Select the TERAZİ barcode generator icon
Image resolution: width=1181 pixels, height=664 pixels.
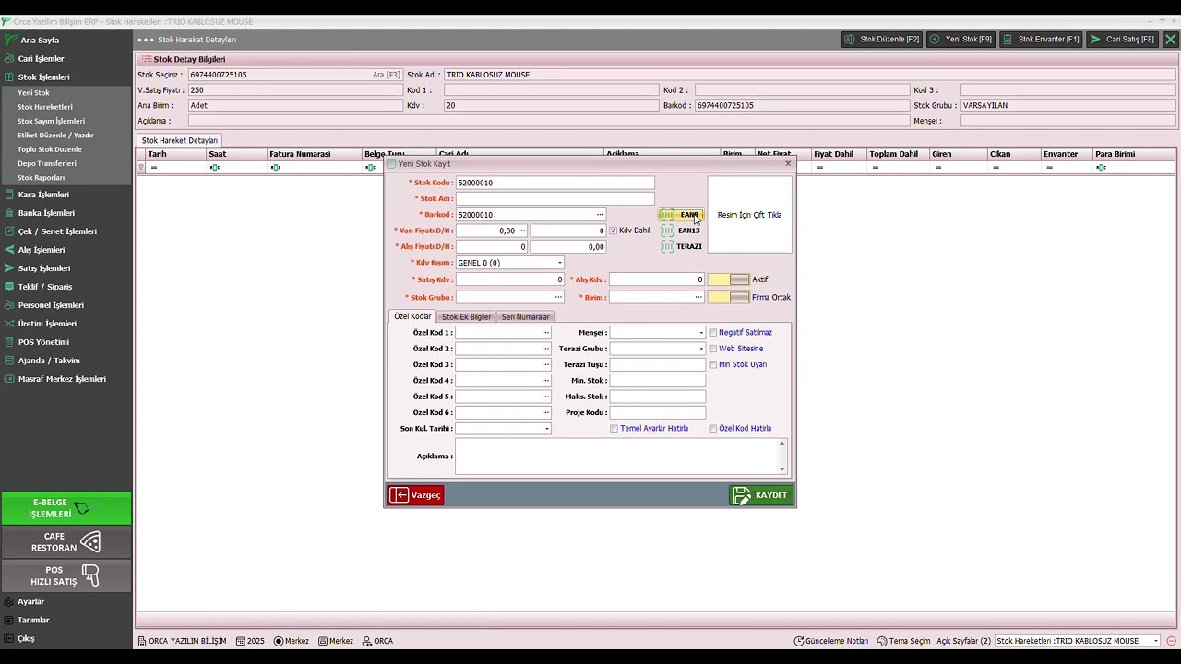click(667, 246)
